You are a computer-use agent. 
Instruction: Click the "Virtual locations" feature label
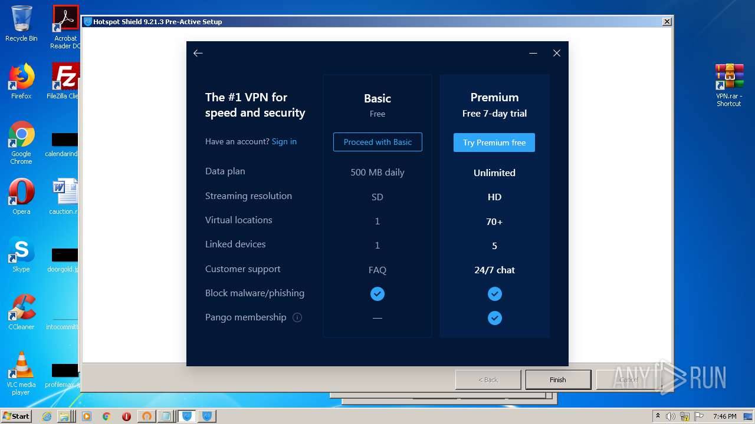click(x=238, y=220)
